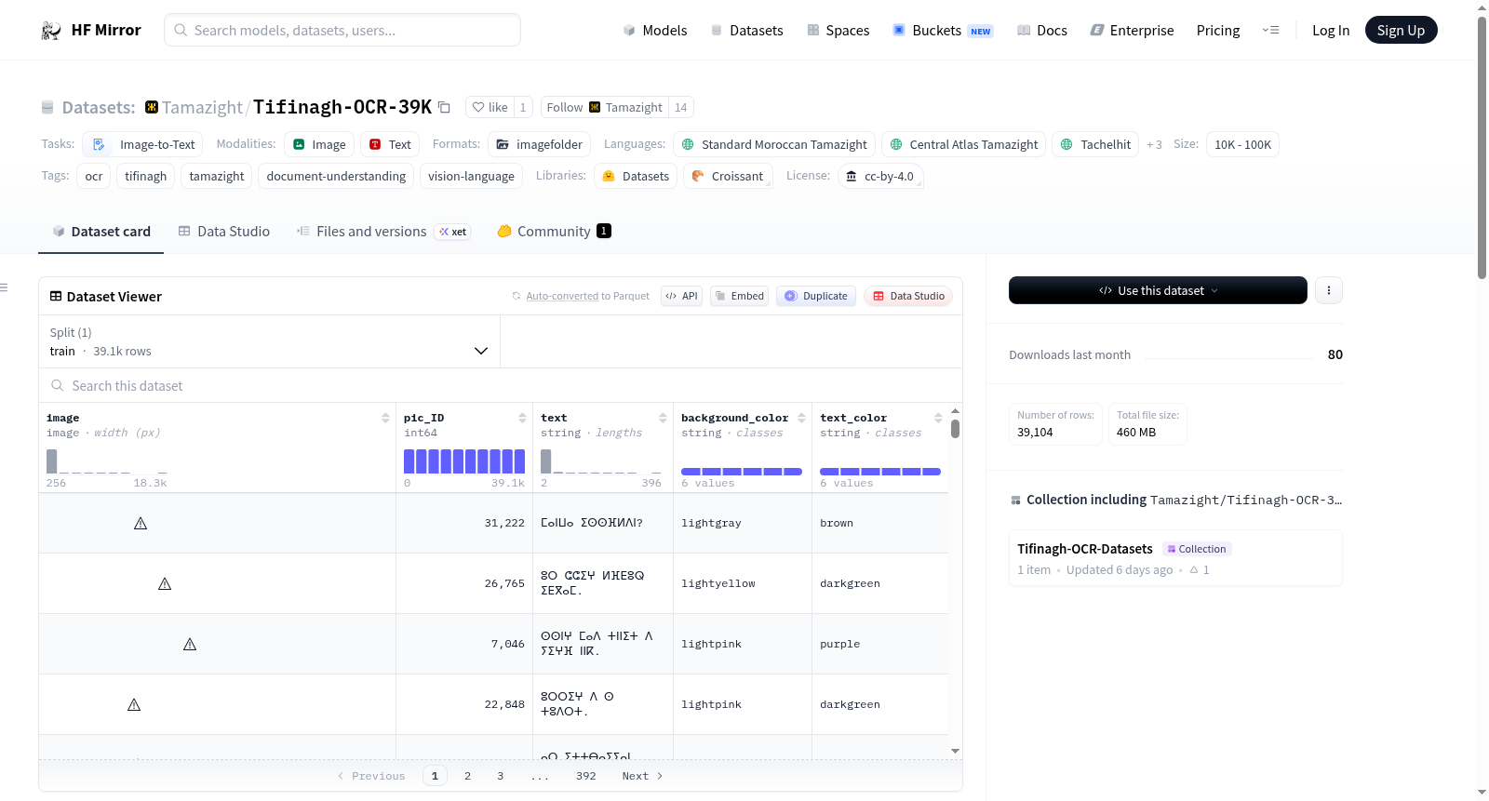Image resolution: width=1489 pixels, height=801 pixels.
Task: Click the API button in viewer
Action: (681, 297)
